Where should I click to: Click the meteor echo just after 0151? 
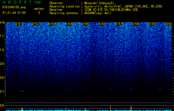pos(22,91)
